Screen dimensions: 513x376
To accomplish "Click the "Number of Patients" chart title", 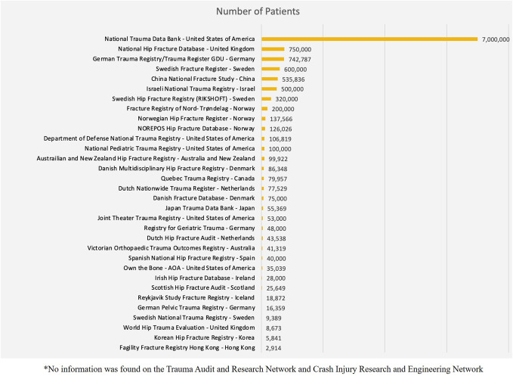I will click(x=257, y=11).
